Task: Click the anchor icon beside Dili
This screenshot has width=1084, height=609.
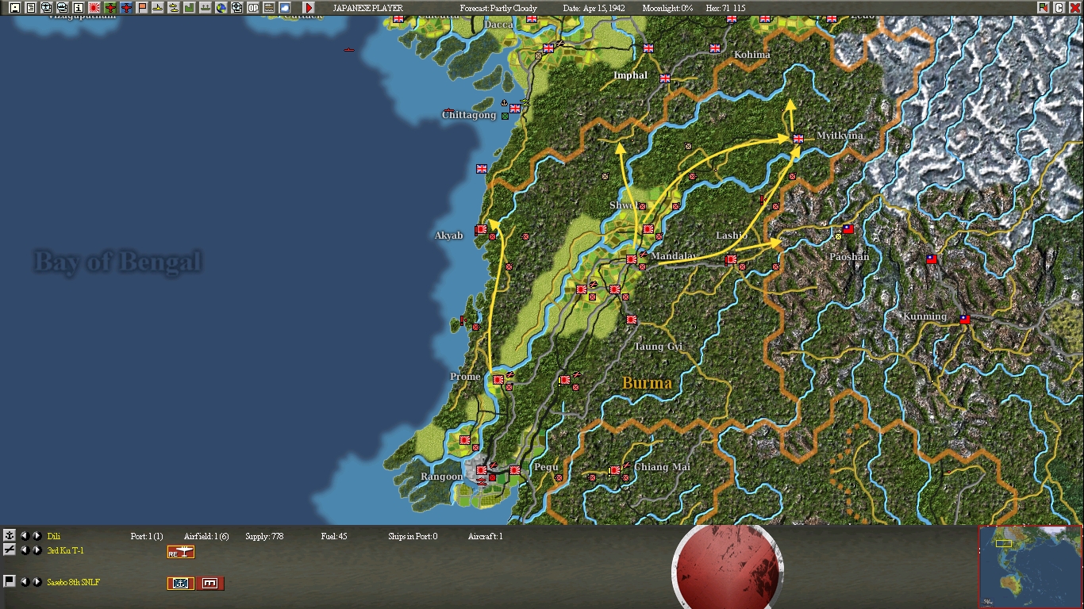Action: pos(10,536)
